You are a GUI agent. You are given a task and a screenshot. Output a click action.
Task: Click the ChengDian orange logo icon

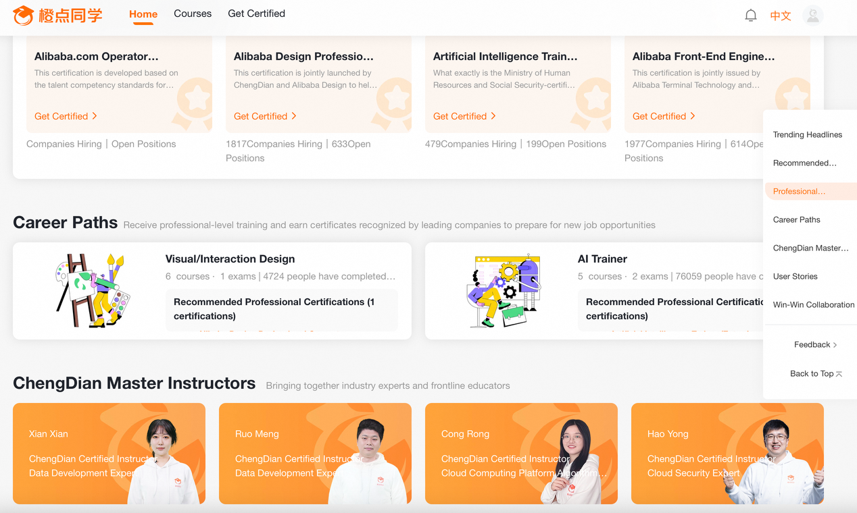click(x=23, y=15)
